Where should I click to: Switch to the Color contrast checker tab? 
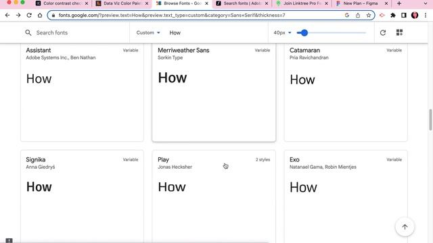coord(62,3)
